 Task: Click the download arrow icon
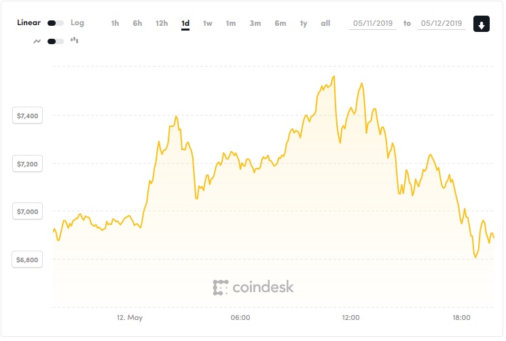482,24
